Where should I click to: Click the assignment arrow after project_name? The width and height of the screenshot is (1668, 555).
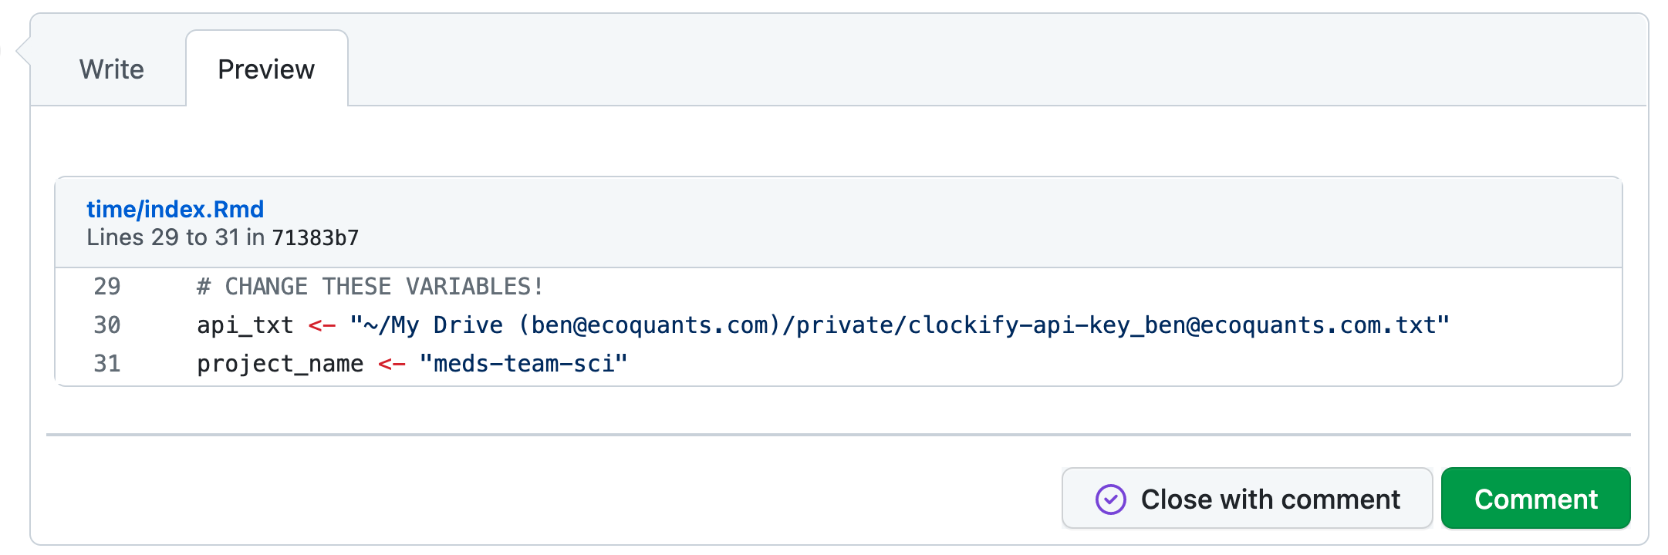click(x=392, y=364)
